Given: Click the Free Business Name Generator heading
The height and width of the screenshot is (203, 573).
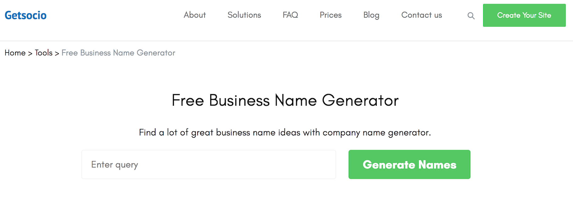Looking at the screenshot, I should 285,101.
